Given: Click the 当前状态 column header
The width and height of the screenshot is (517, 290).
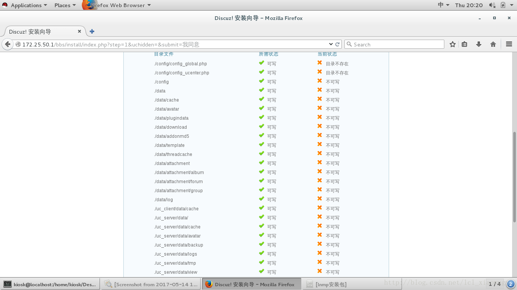Looking at the screenshot, I should coord(327,54).
